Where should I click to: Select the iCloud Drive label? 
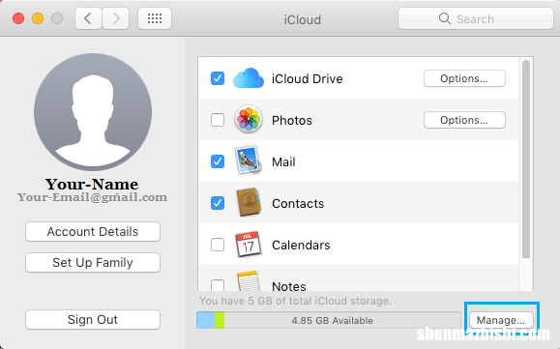tap(308, 78)
